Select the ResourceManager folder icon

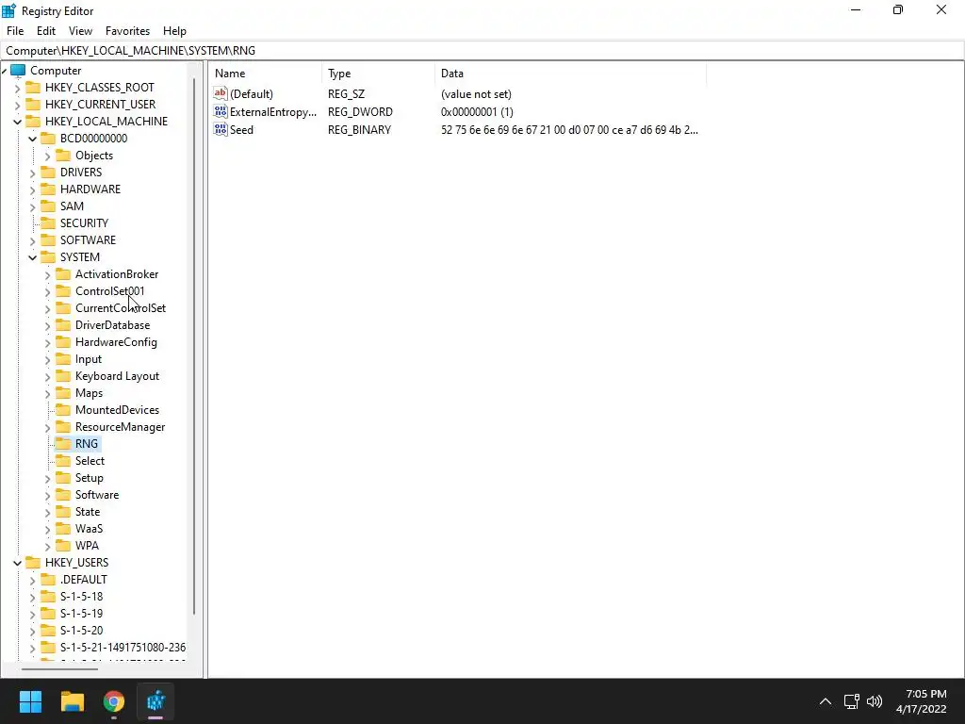click(x=63, y=427)
